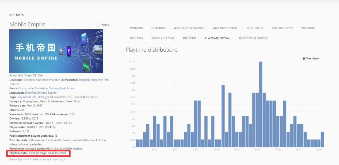The width and height of the screenshot is (339, 165).
Task: Click the tallest bar in playtime chart
Action: click(x=261, y=104)
